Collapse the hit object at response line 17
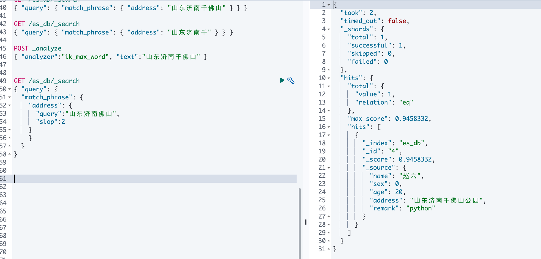 tap(329, 135)
